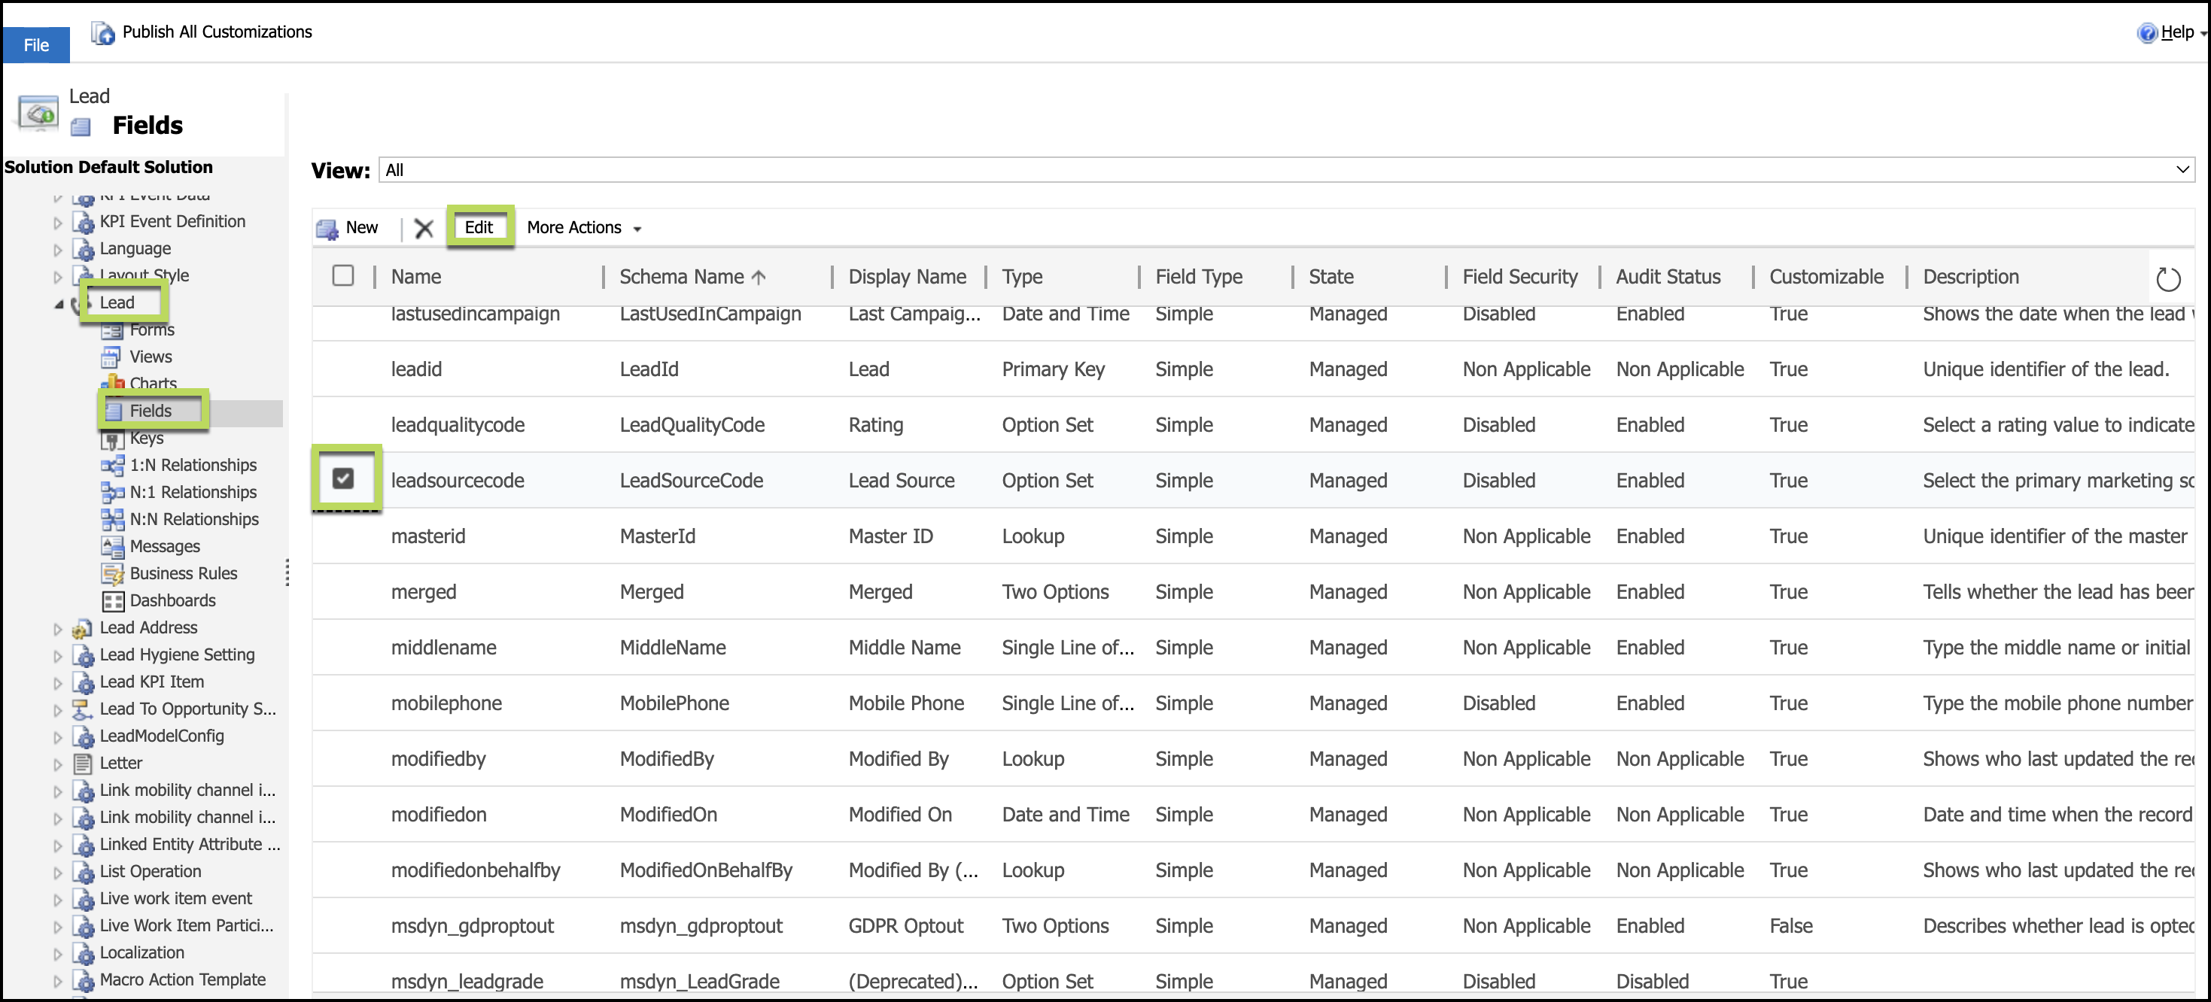Click the delete X icon in toolbar
The height and width of the screenshot is (1002, 2211).
point(423,228)
